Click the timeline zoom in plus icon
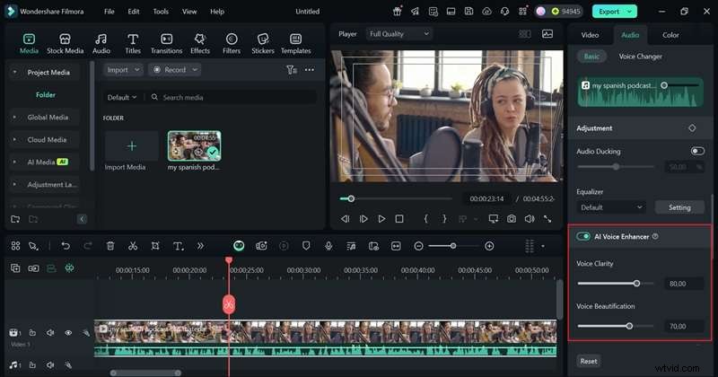The width and height of the screenshot is (718, 377). 489,246
